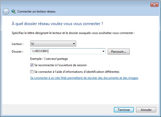Open the Lecteur drive letter dropdown
The height and width of the screenshot is (117, 161).
click(x=53, y=44)
